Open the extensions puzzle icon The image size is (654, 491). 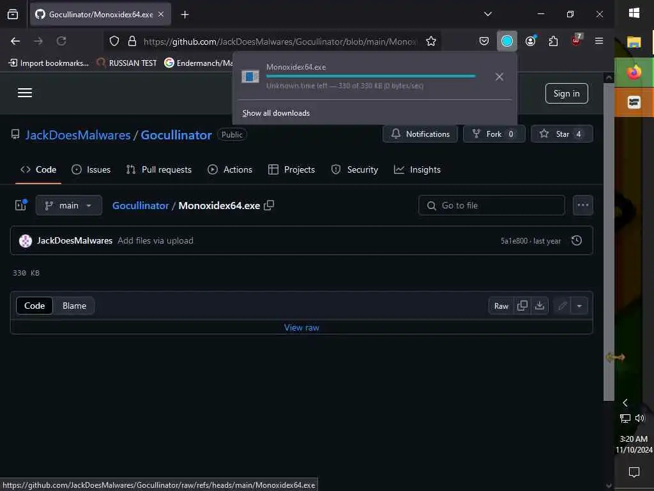tap(553, 41)
